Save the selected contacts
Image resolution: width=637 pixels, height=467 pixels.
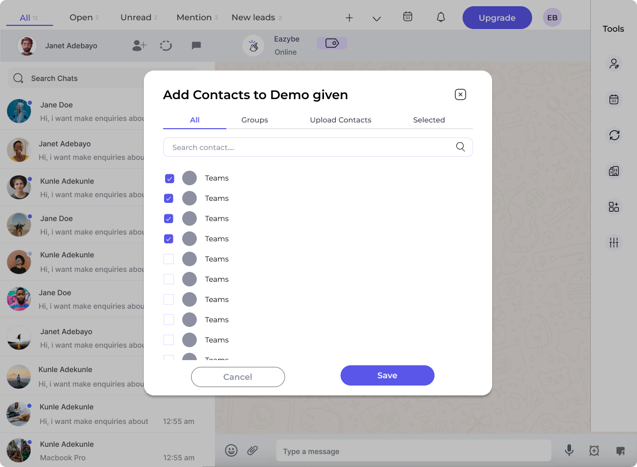387,375
